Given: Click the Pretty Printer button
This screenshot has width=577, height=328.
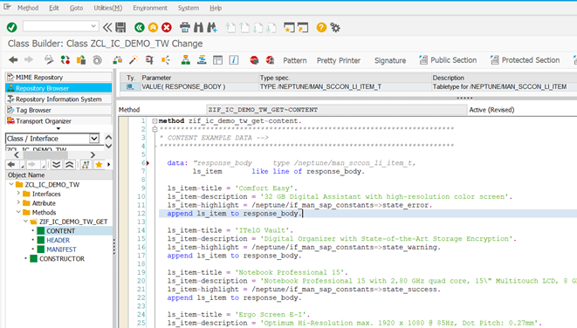Looking at the screenshot, I should tap(339, 60).
